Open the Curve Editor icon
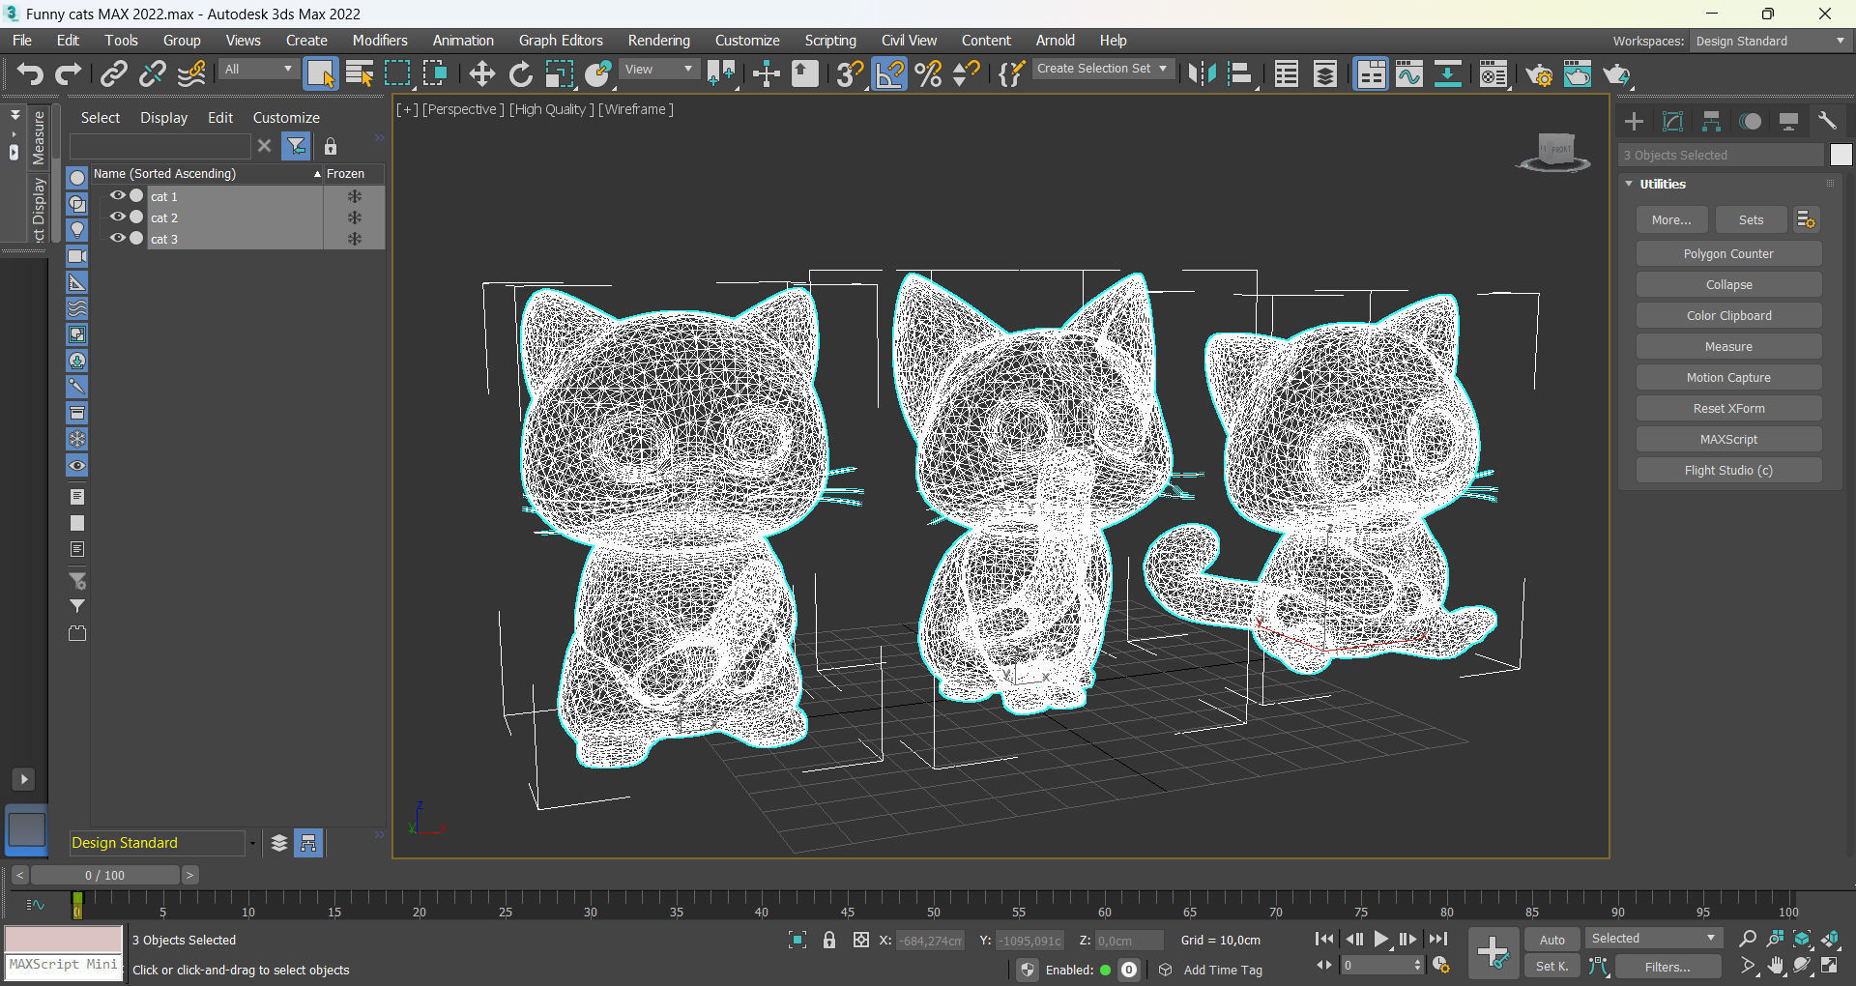The height and width of the screenshot is (986, 1856). pyautogui.click(x=1409, y=73)
